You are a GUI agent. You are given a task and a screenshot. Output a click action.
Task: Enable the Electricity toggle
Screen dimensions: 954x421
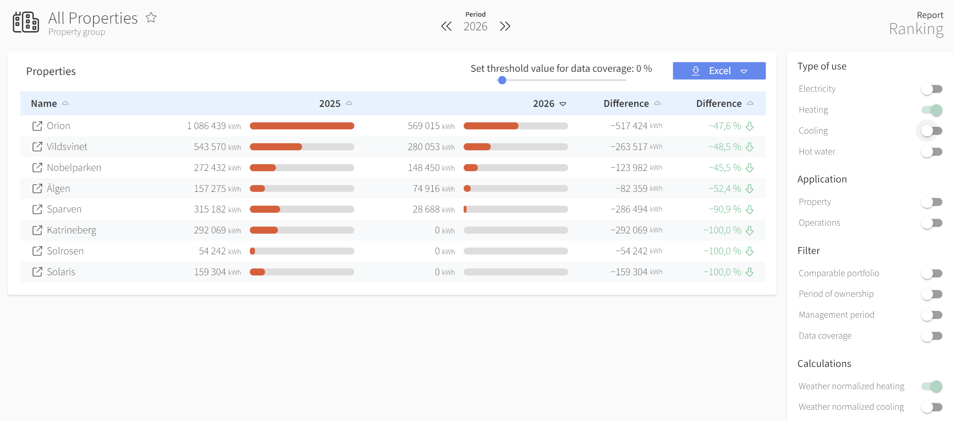pyautogui.click(x=931, y=89)
